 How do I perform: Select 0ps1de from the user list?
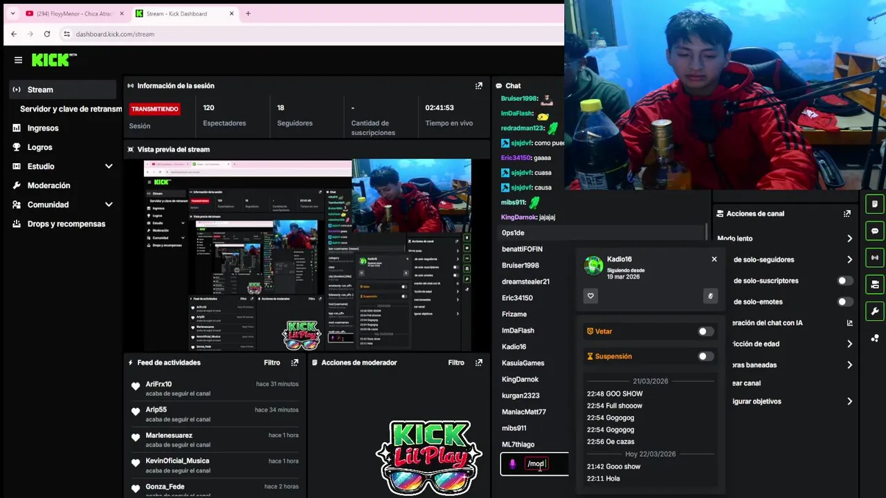click(x=513, y=233)
